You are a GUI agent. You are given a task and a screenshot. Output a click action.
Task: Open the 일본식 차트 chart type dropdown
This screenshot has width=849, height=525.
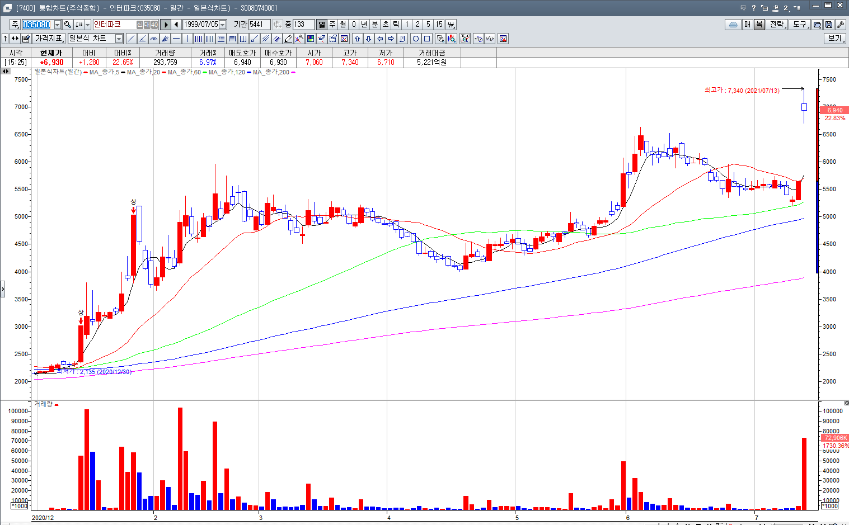tap(119, 39)
